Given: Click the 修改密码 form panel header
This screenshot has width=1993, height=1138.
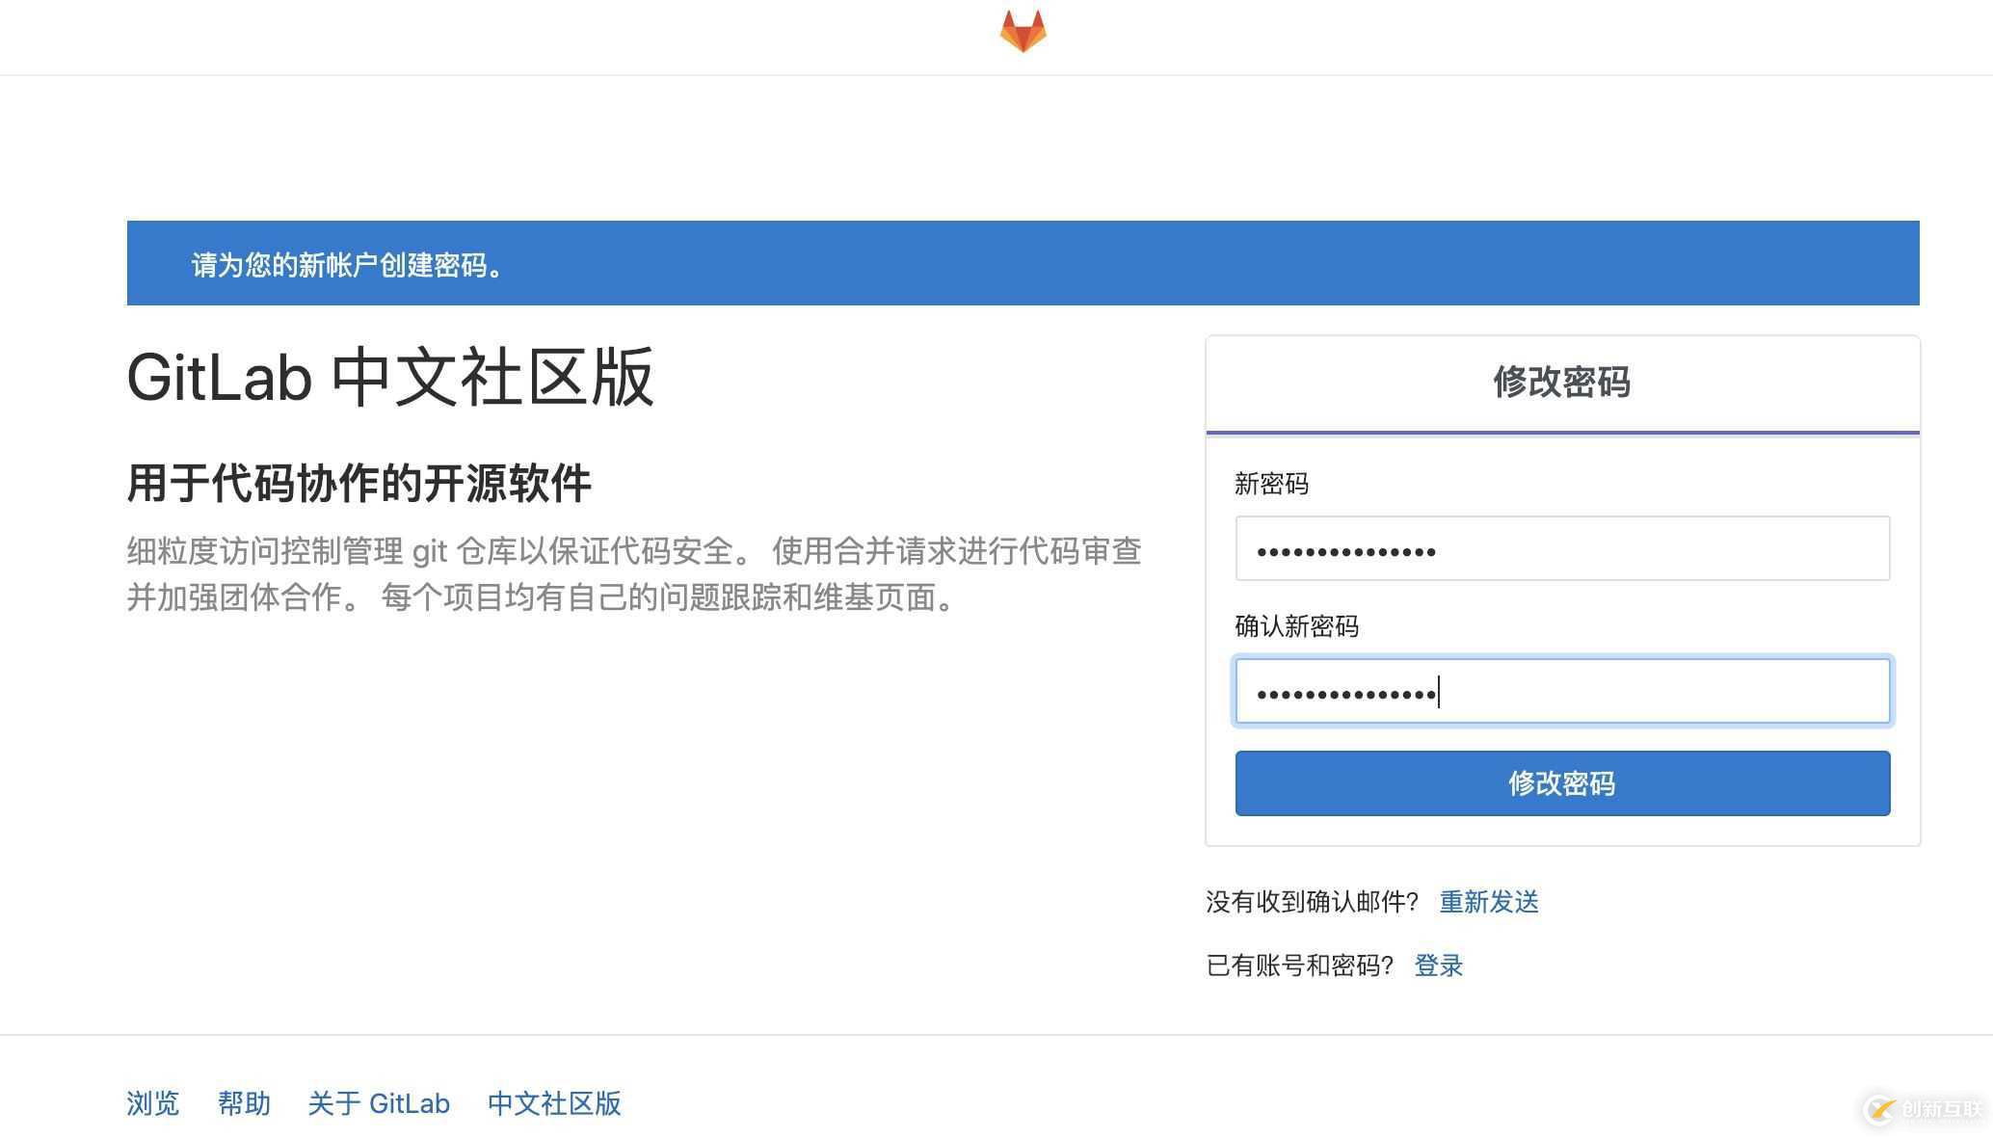Looking at the screenshot, I should tap(1561, 383).
